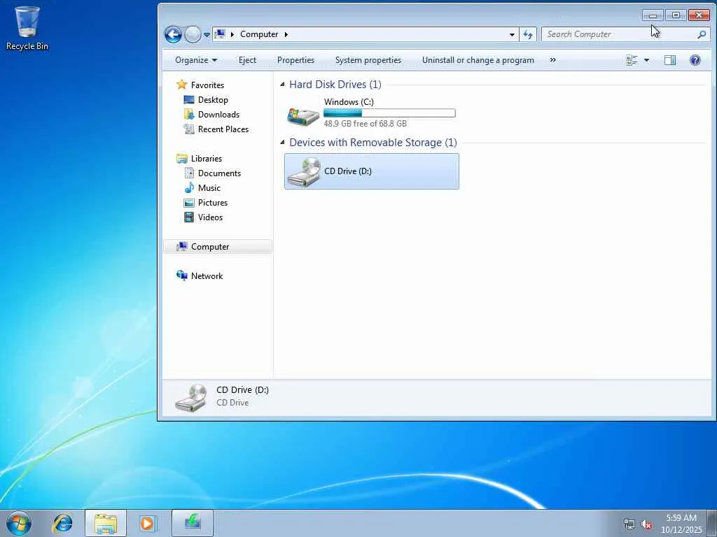Image resolution: width=717 pixels, height=537 pixels.
Task: Open Recent Places
Action: (x=223, y=129)
